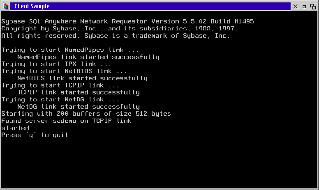Click the Sybase SQL Anywhere version line
This screenshot has width=319, height=190.
pos(127,21)
